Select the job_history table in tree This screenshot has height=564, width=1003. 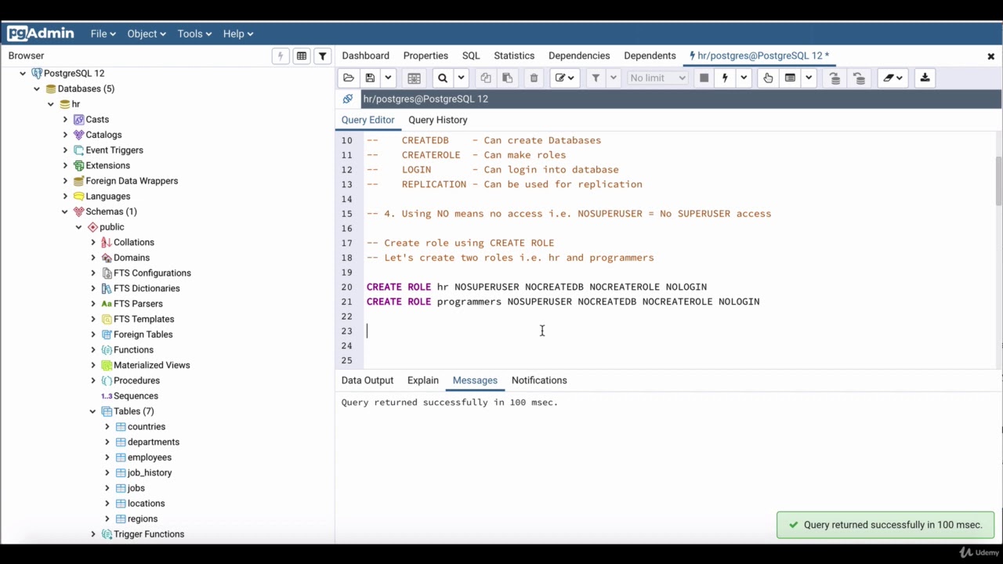coord(150,472)
